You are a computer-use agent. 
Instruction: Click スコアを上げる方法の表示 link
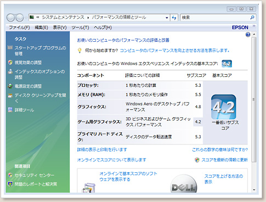tap(224, 179)
